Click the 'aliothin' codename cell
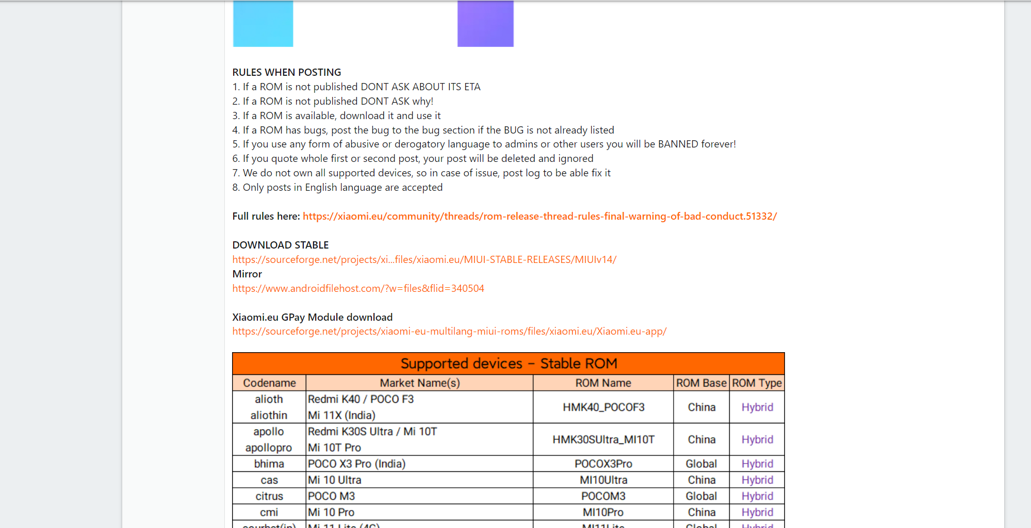 coord(269,415)
